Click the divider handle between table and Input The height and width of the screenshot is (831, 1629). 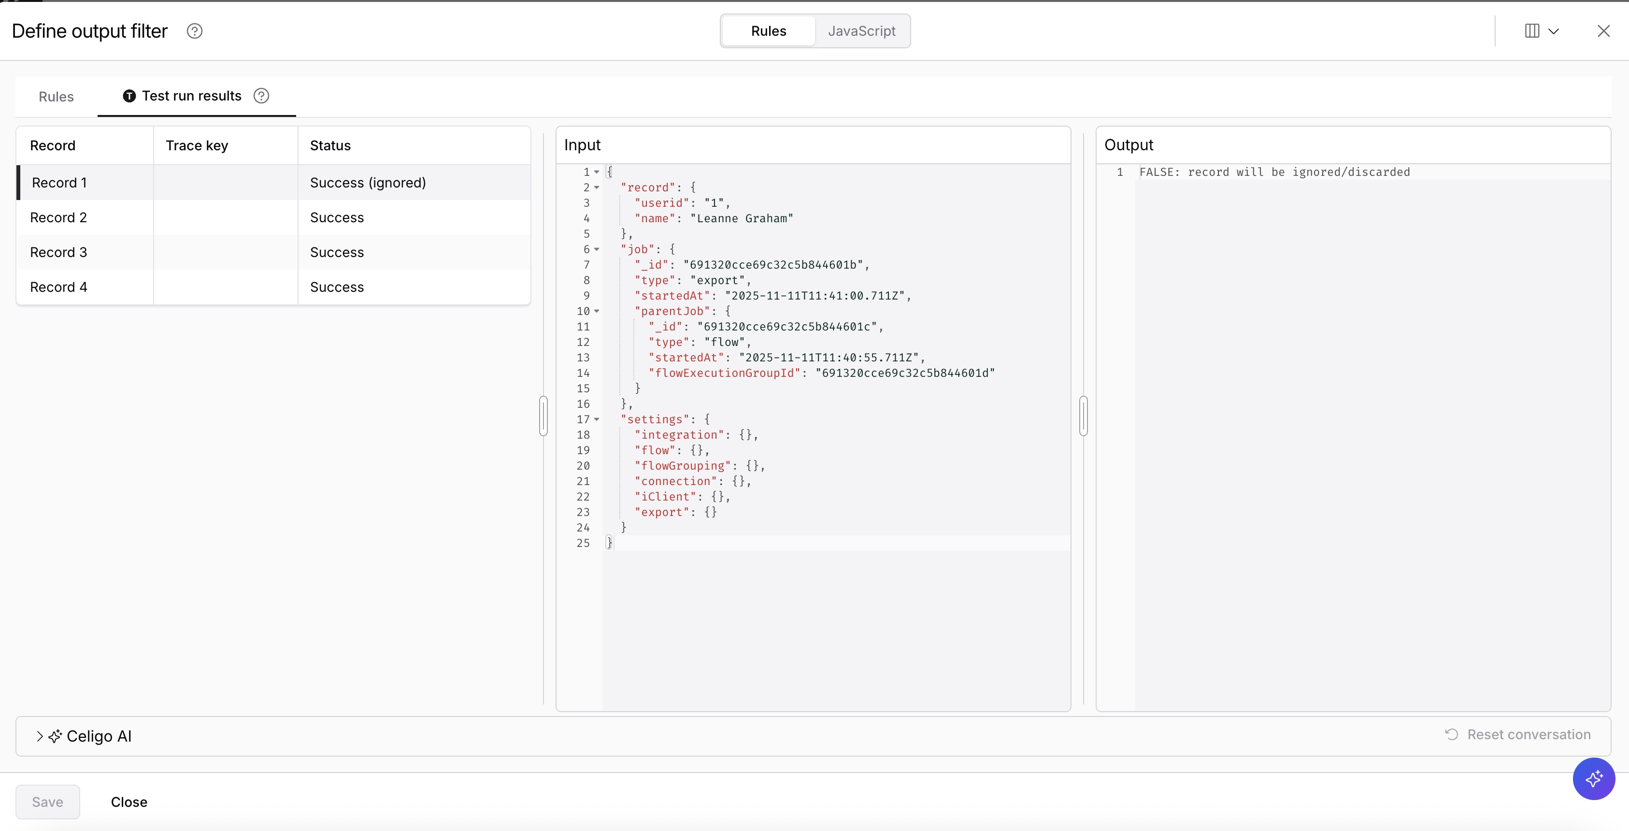click(543, 415)
